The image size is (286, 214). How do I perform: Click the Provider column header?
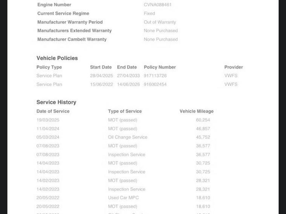point(234,67)
